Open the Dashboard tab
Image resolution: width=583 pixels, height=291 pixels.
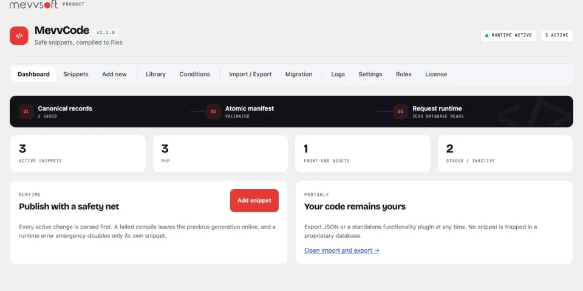pyautogui.click(x=33, y=74)
